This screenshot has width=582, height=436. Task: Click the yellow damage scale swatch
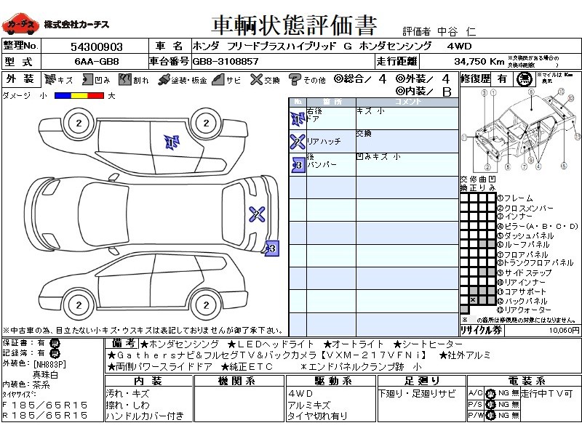[x=79, y=96]
